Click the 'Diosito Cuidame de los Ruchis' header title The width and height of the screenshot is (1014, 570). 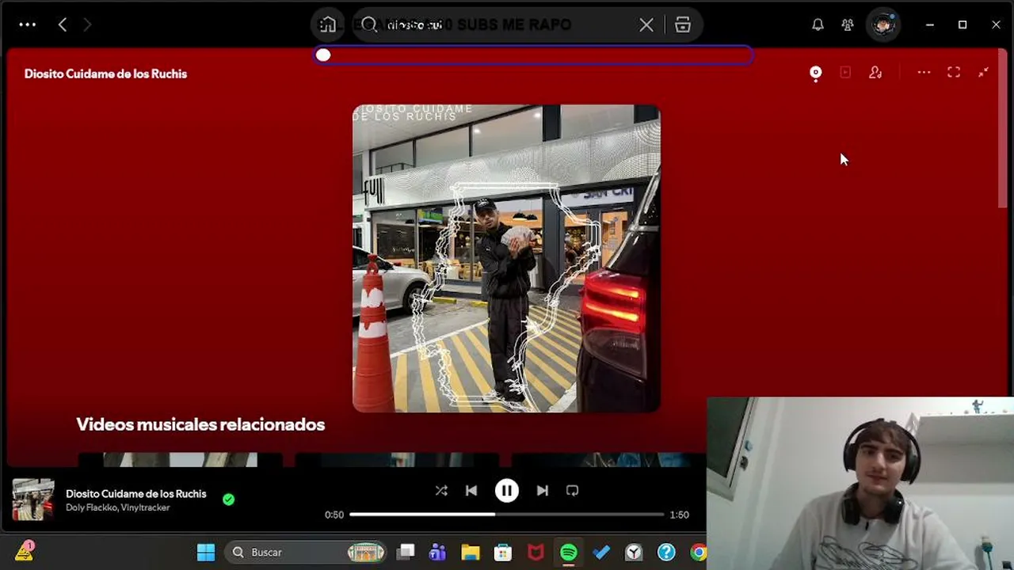(105, 74)
